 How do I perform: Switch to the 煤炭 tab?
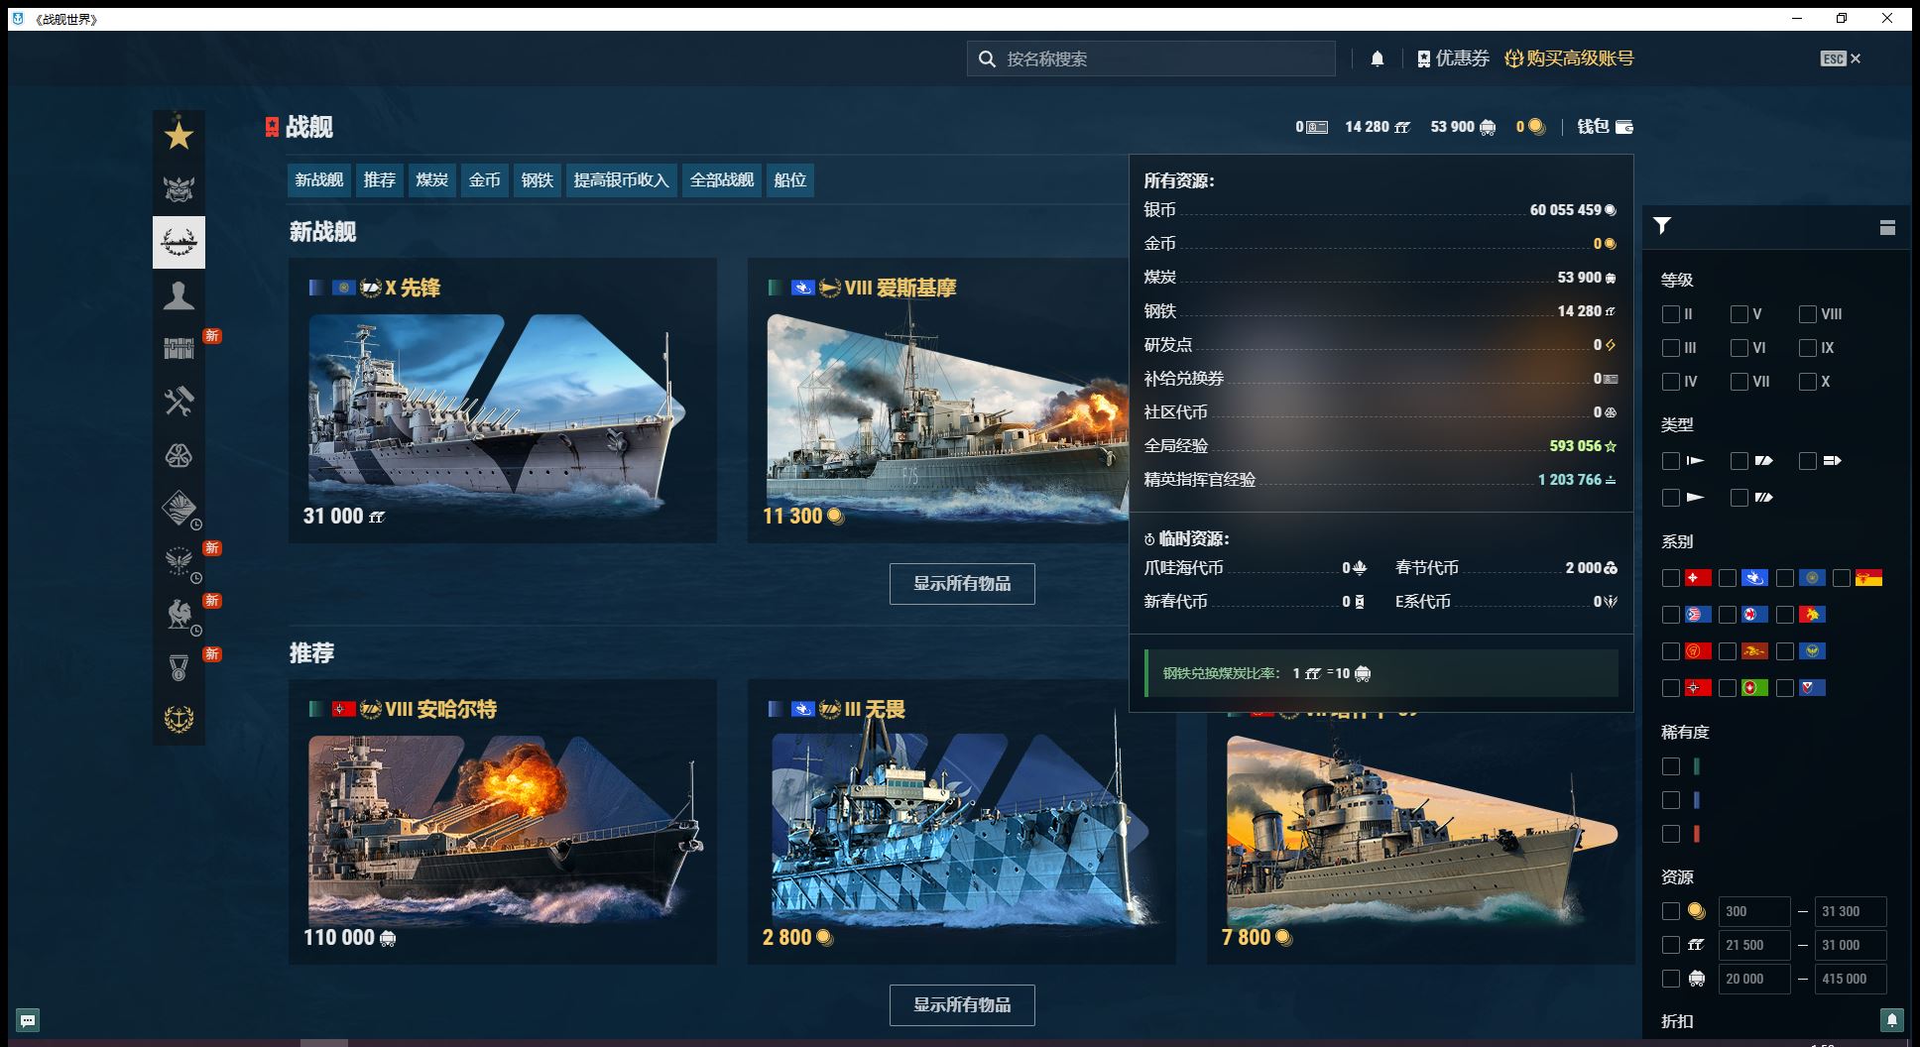click(x=431, y=179)
